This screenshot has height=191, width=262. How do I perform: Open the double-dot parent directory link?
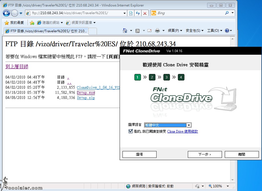[69, 82]
